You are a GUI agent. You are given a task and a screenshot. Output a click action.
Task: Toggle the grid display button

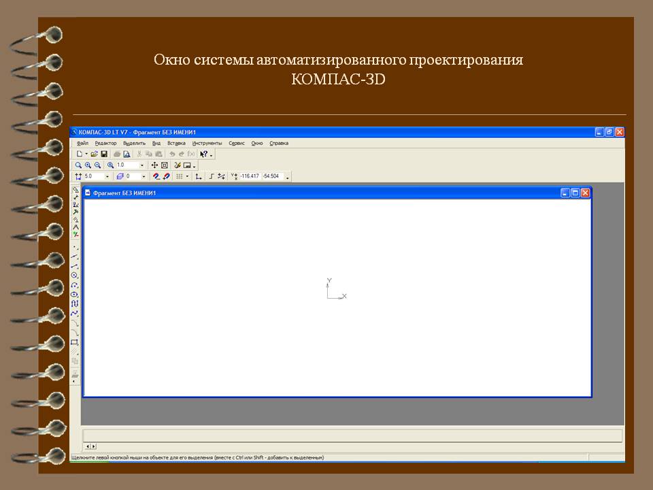point(180,176)
